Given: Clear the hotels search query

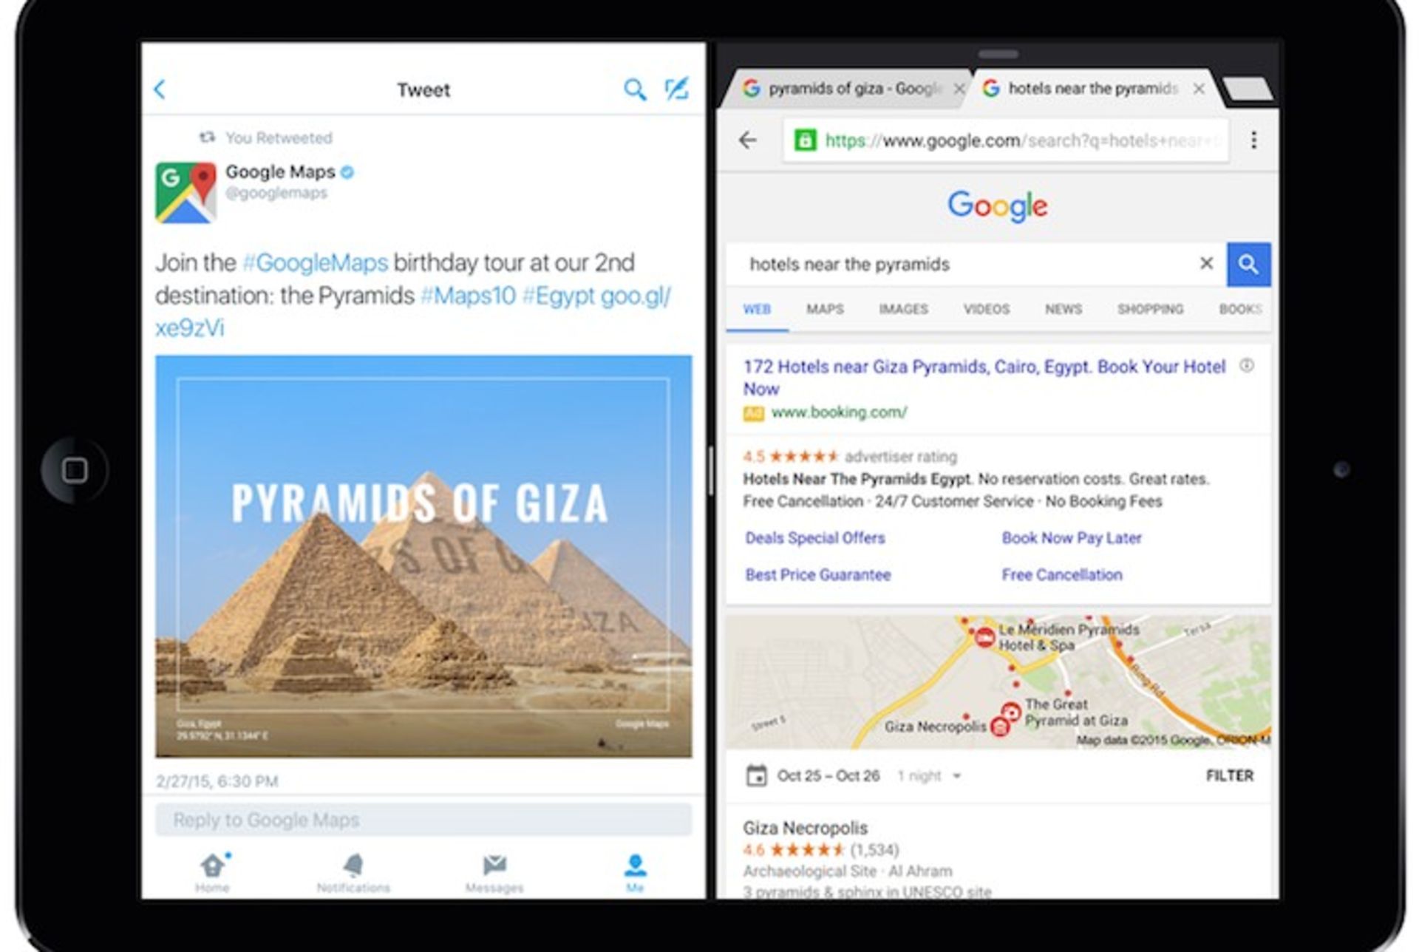Looking at the screenshot, I should coord(1206,263).
